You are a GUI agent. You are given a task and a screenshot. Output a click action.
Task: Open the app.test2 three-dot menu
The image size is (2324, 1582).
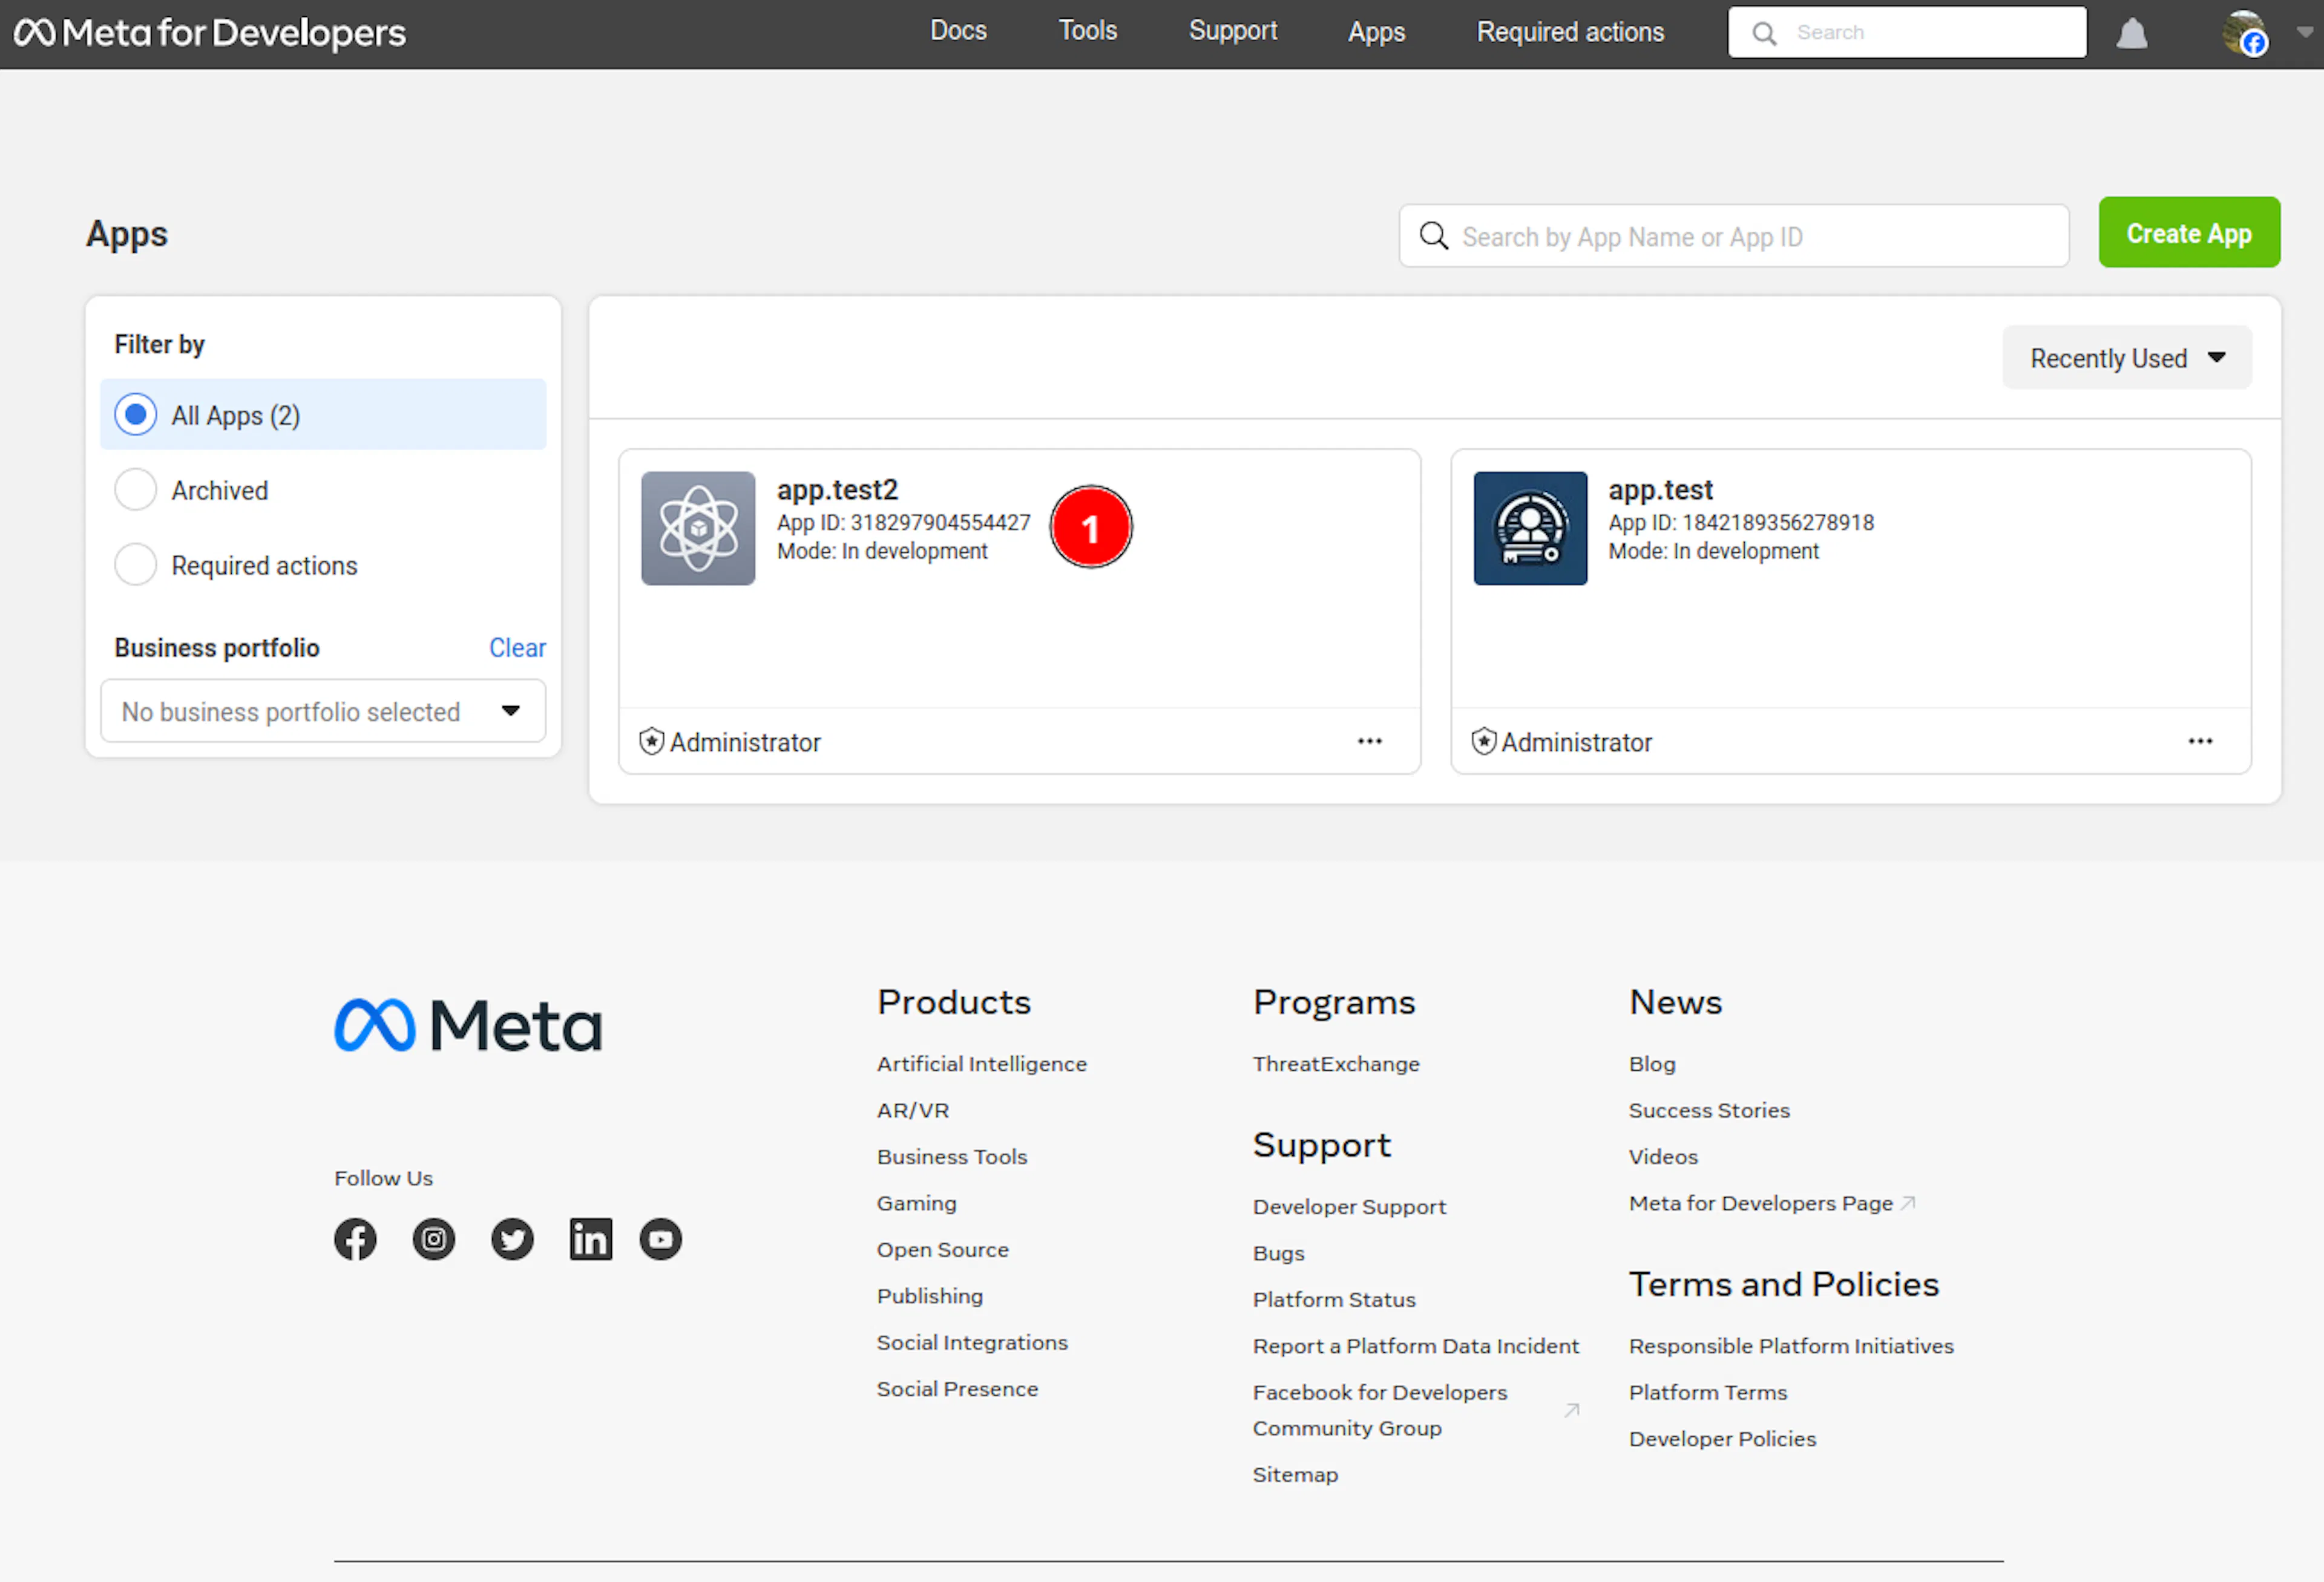[1369, 740]
